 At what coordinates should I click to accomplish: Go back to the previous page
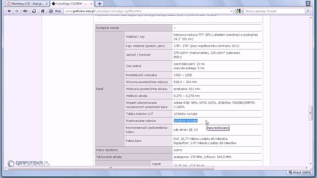click(x=9, y=11)
